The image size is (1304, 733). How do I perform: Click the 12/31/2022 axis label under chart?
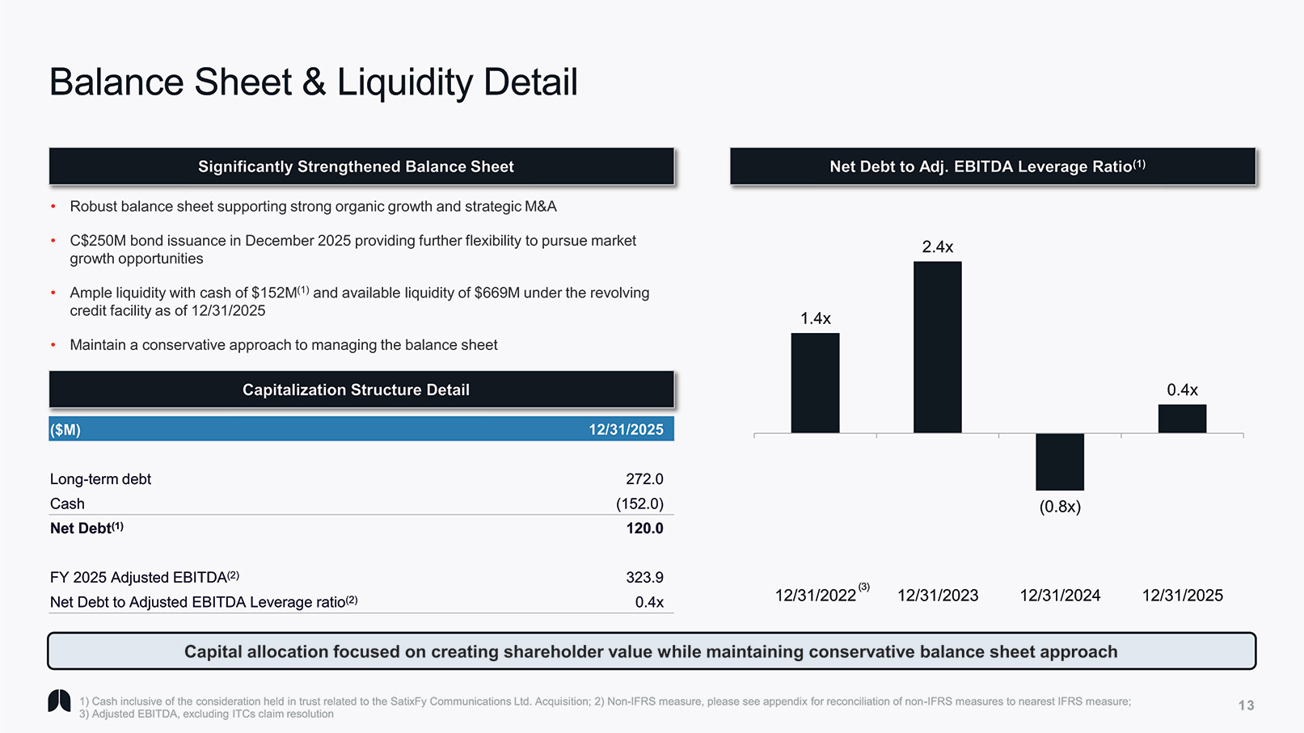(x=815, y=596)
